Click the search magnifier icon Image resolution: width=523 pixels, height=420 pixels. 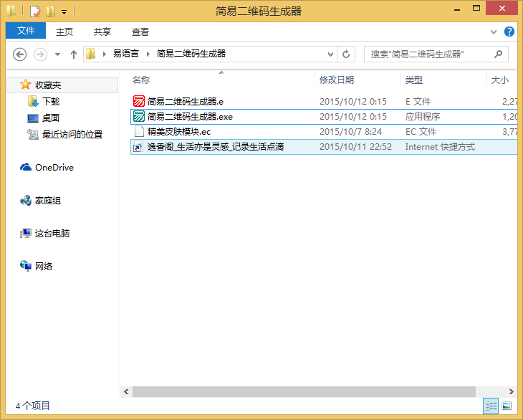(499, 54)
